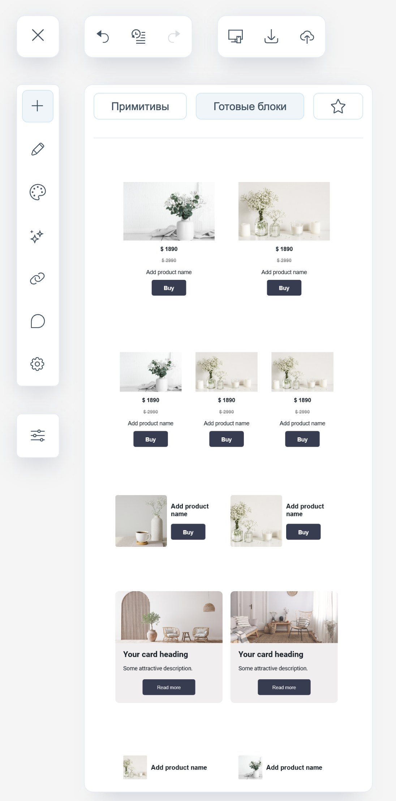Click Read more on the left card
Image resolution: width=396 pixels, height=801 pixels.
pyautogui.click(x=169, y=687)
